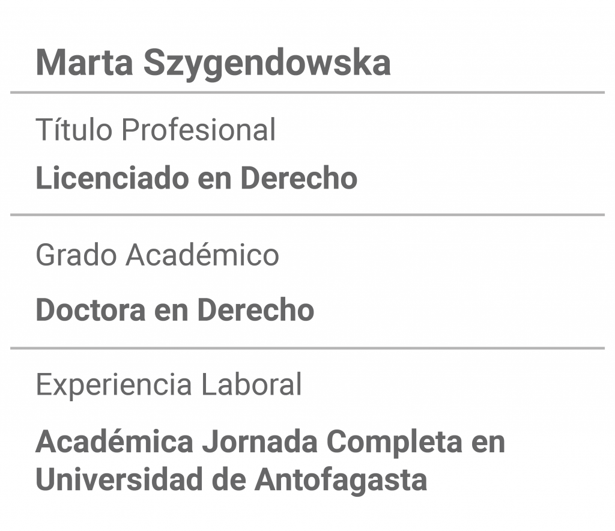This screenshot has height=531, width=615.
Task: Click the Experiencia Laboral label
Action: point(169,384)
